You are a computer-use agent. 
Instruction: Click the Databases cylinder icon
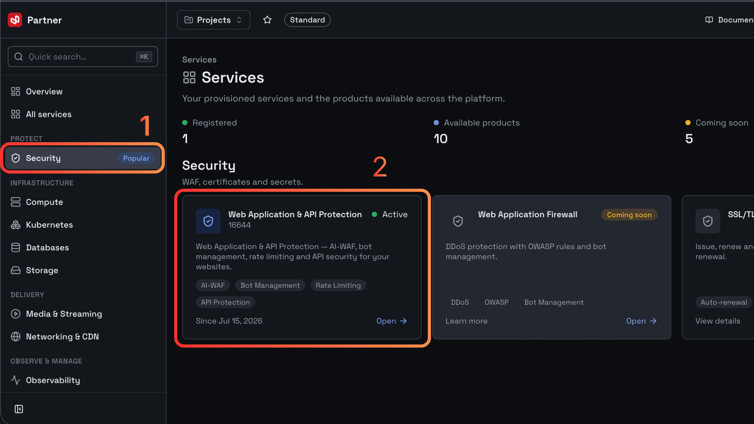coord(15,248)
